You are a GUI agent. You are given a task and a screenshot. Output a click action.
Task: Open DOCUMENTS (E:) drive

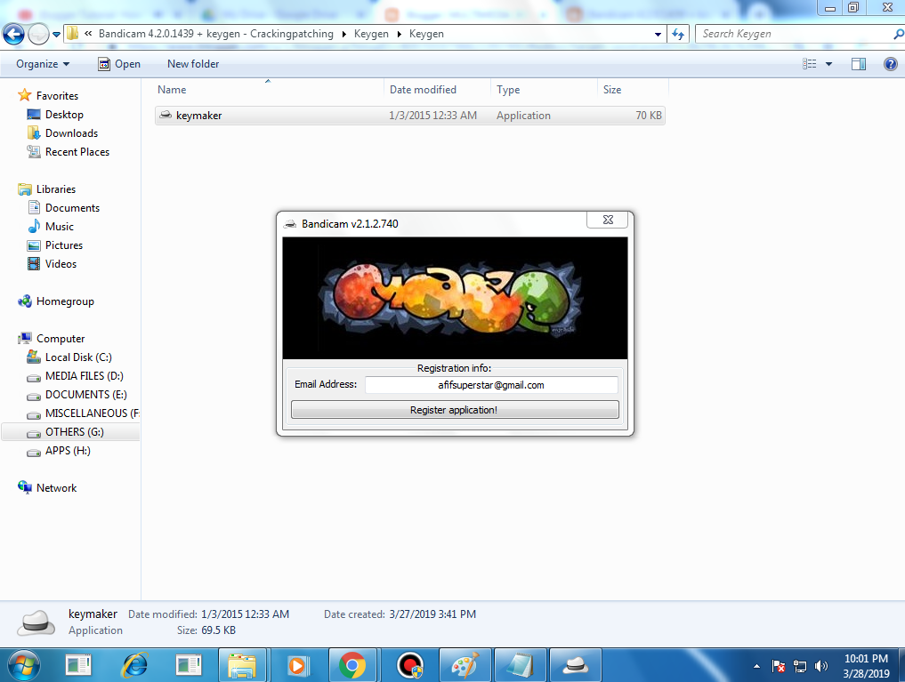pyautogui.click(x=86, y=395)
